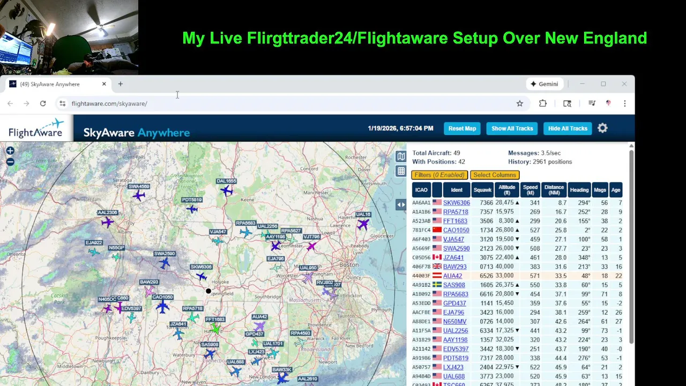Select the CAO1050 aircraft on the map
Screen dimensions: 686x386
(162, 307)
